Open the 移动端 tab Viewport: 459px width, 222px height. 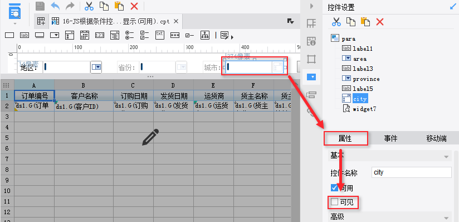[436, 139]
